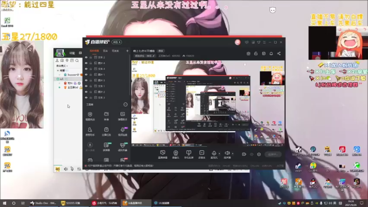The height and width of the screenshot is (207, 368).
Task: Open the microphone icon in chat bottom bar
Action: click(x=72, y=169)
